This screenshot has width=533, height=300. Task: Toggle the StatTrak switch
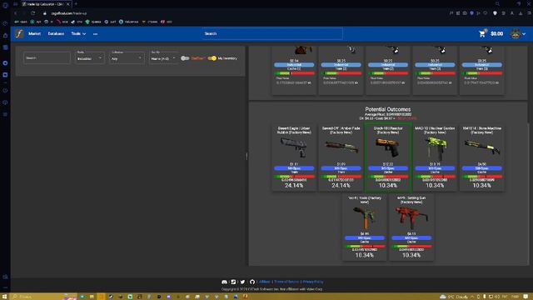coord(185,58)
